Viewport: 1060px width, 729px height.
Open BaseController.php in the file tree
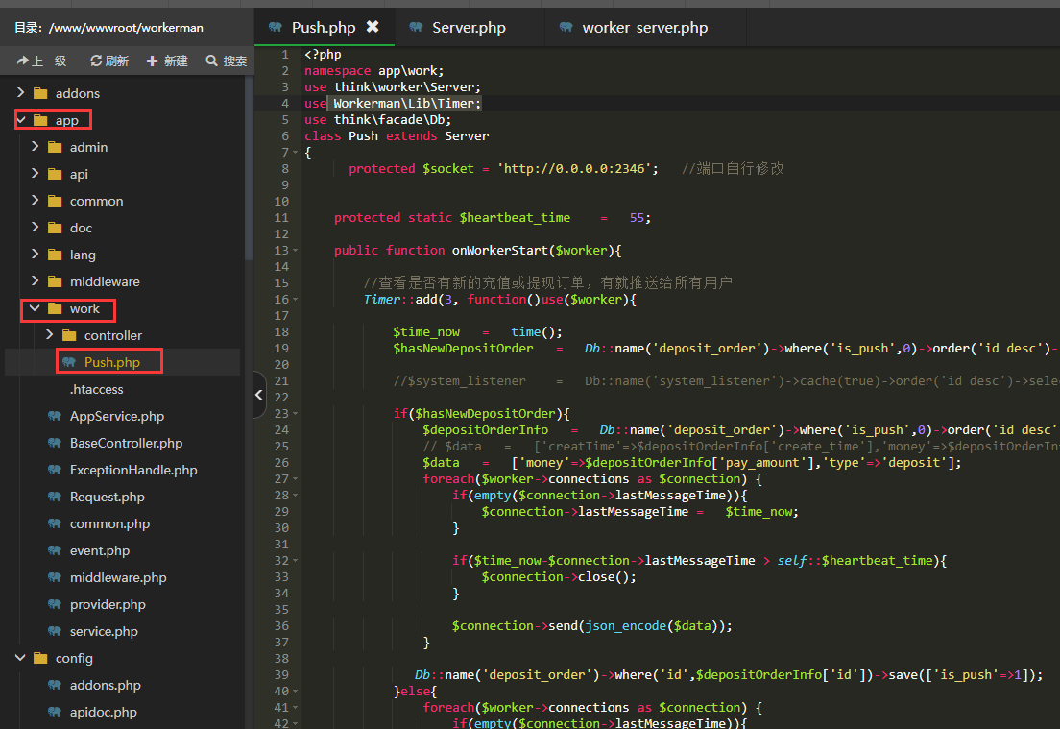coord(127,443)
